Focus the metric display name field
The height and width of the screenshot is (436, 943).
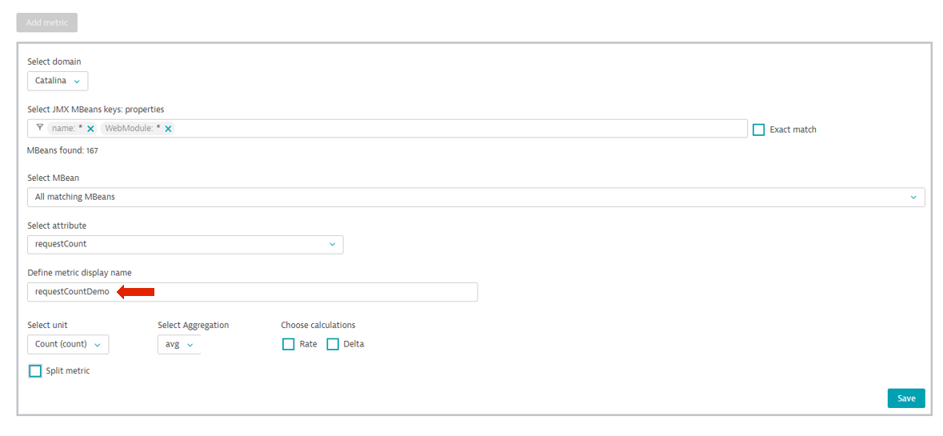coord(253,292)
